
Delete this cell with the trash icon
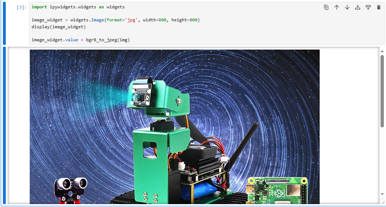(x=379, y=7)
